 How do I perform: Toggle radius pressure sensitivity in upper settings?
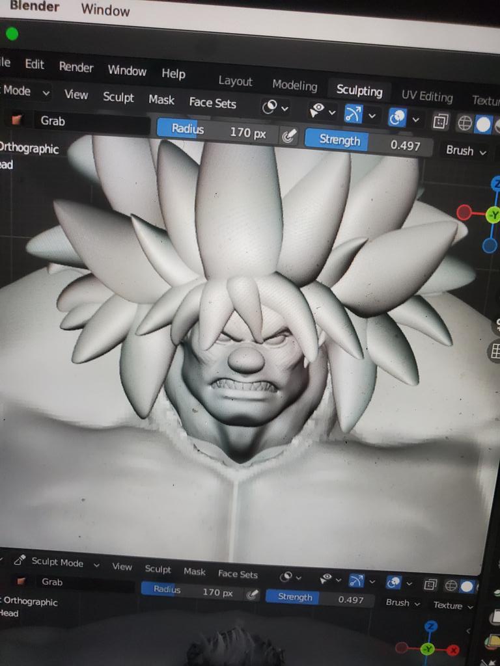coord(288,136)
